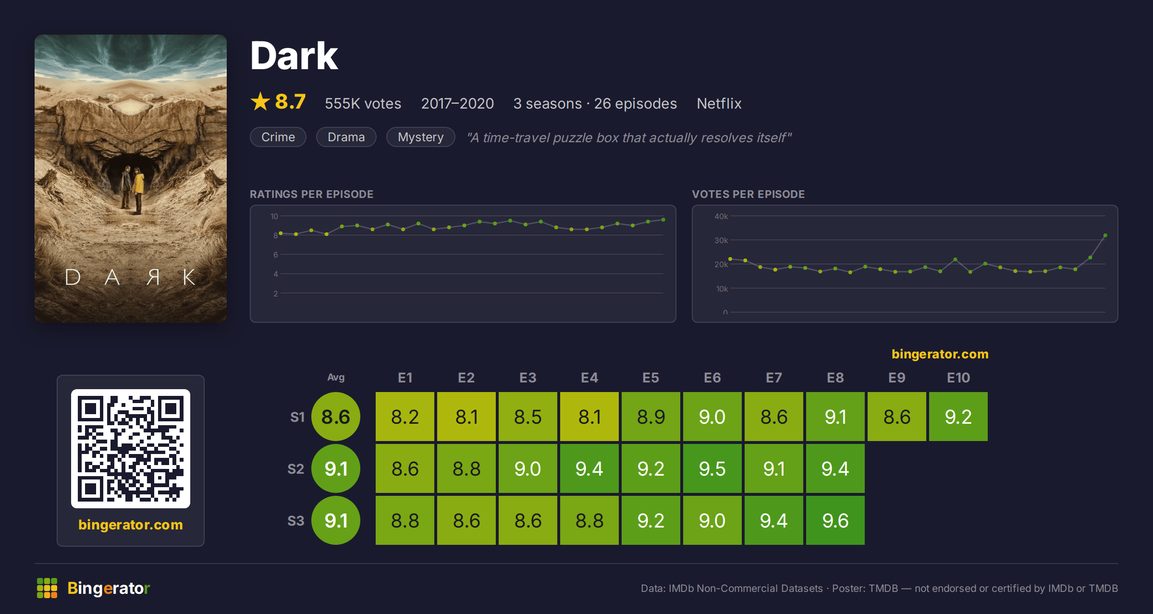Open bingerator.com link above episode grid
The height and width of the screenshot is (614, 1153).
[x=940, y=354]
